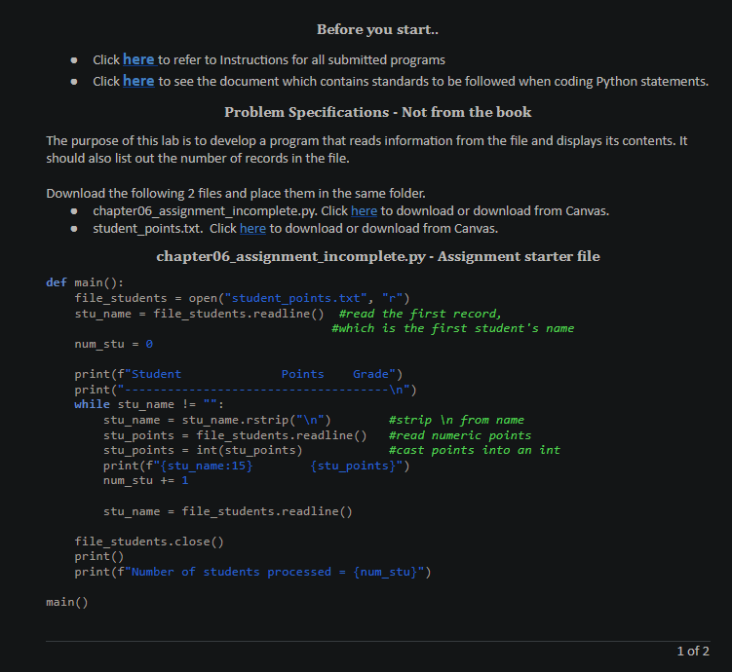732x672 pixels.
Task: Click the '1 of 2' page indicator
Action: tap(693, 651)
